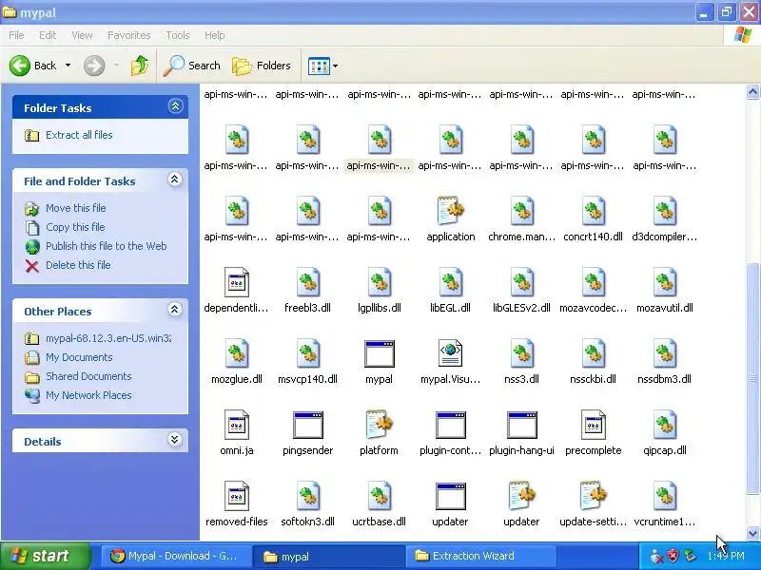Toggle the Folders pane button
The width and height of the screenshot is (761, 570).
pyautogui.click(x=262, y=66)
